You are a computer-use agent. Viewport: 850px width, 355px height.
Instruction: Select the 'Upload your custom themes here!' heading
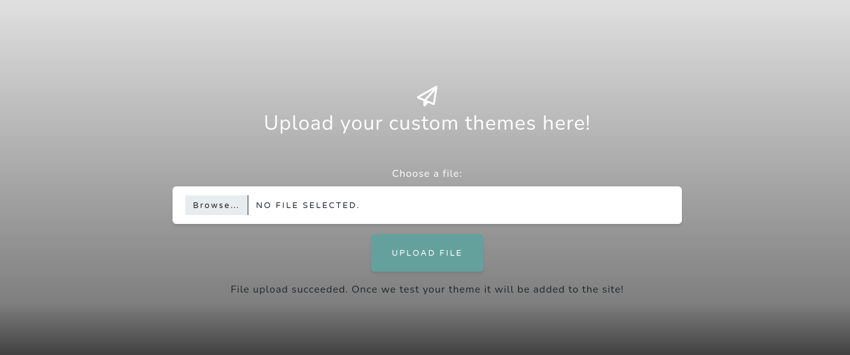tap(427, 123)
